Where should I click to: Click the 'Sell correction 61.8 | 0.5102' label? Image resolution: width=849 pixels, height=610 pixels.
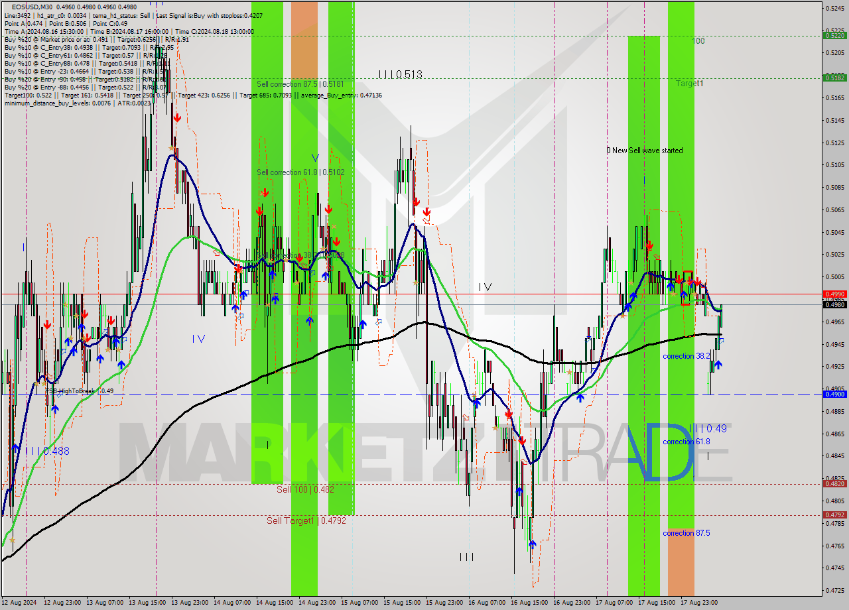click(x=300, y=172)
